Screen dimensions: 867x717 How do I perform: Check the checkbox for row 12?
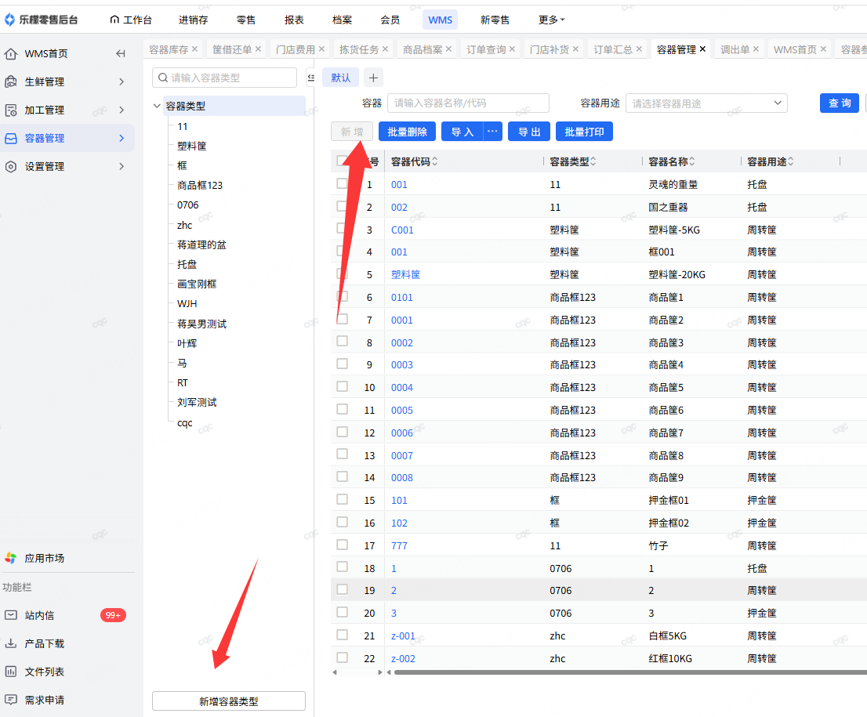pos(343,432)
